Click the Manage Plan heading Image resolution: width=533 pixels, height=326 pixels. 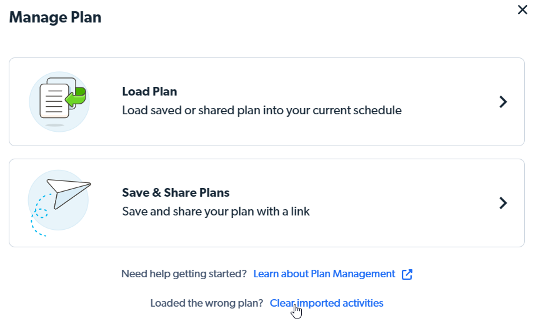coord(55,17)
